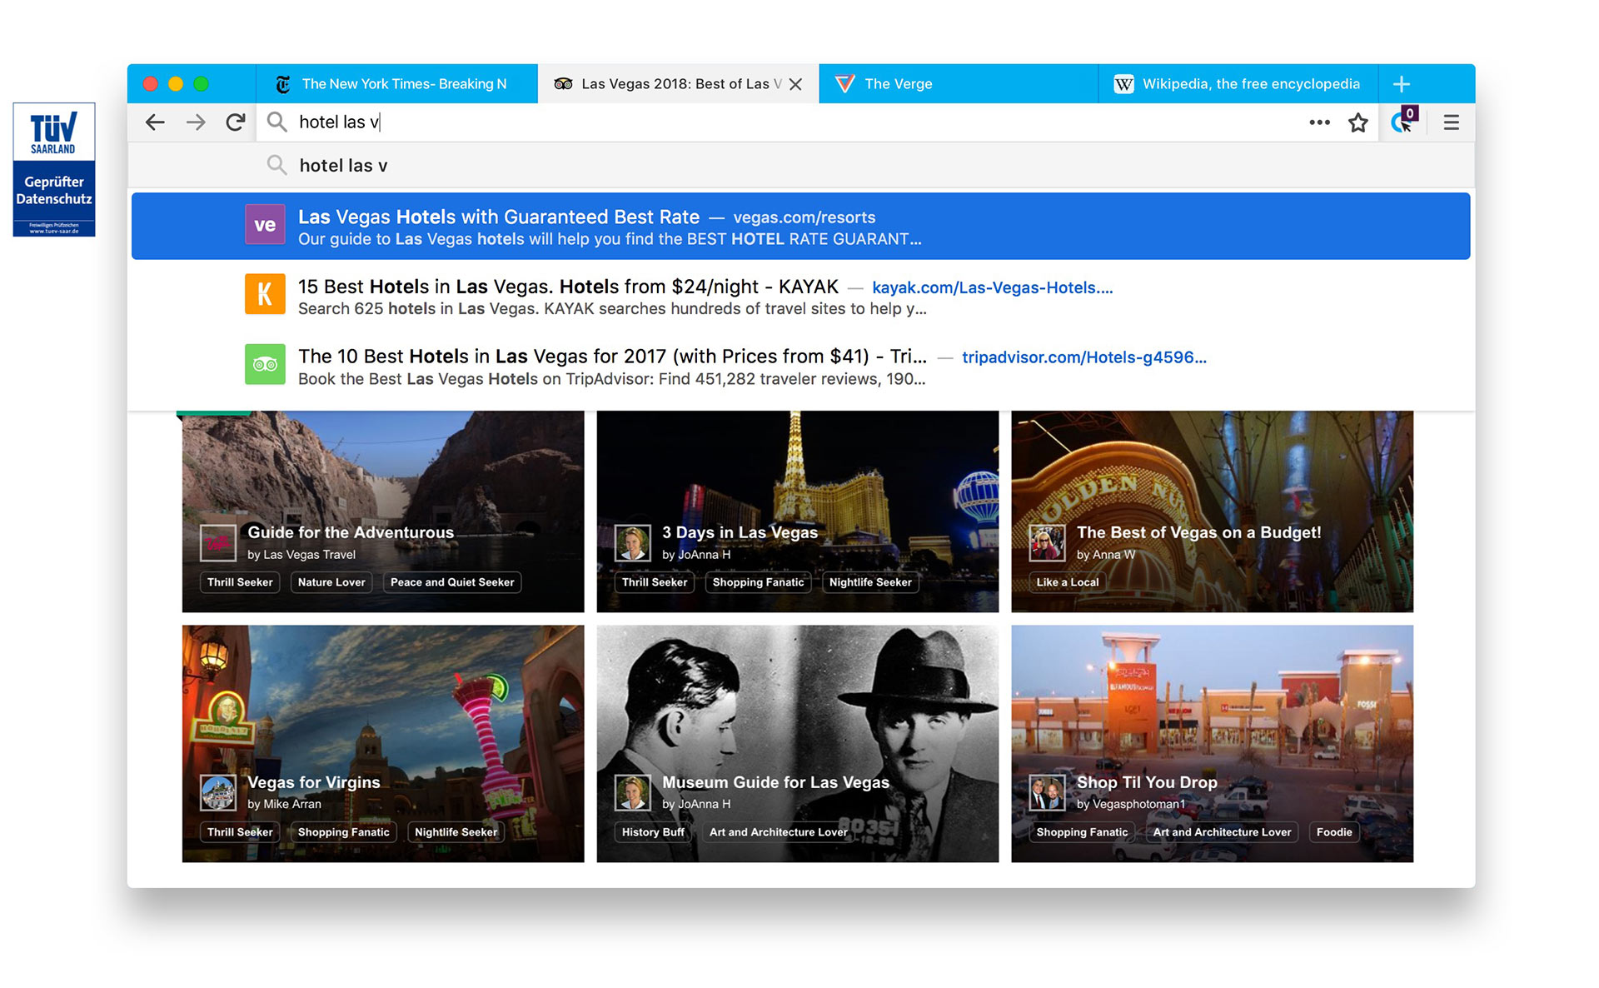Click Vegasphotoman1 author avatar
Viewport: 1599px width, 988px height.
pos(1047,792)
